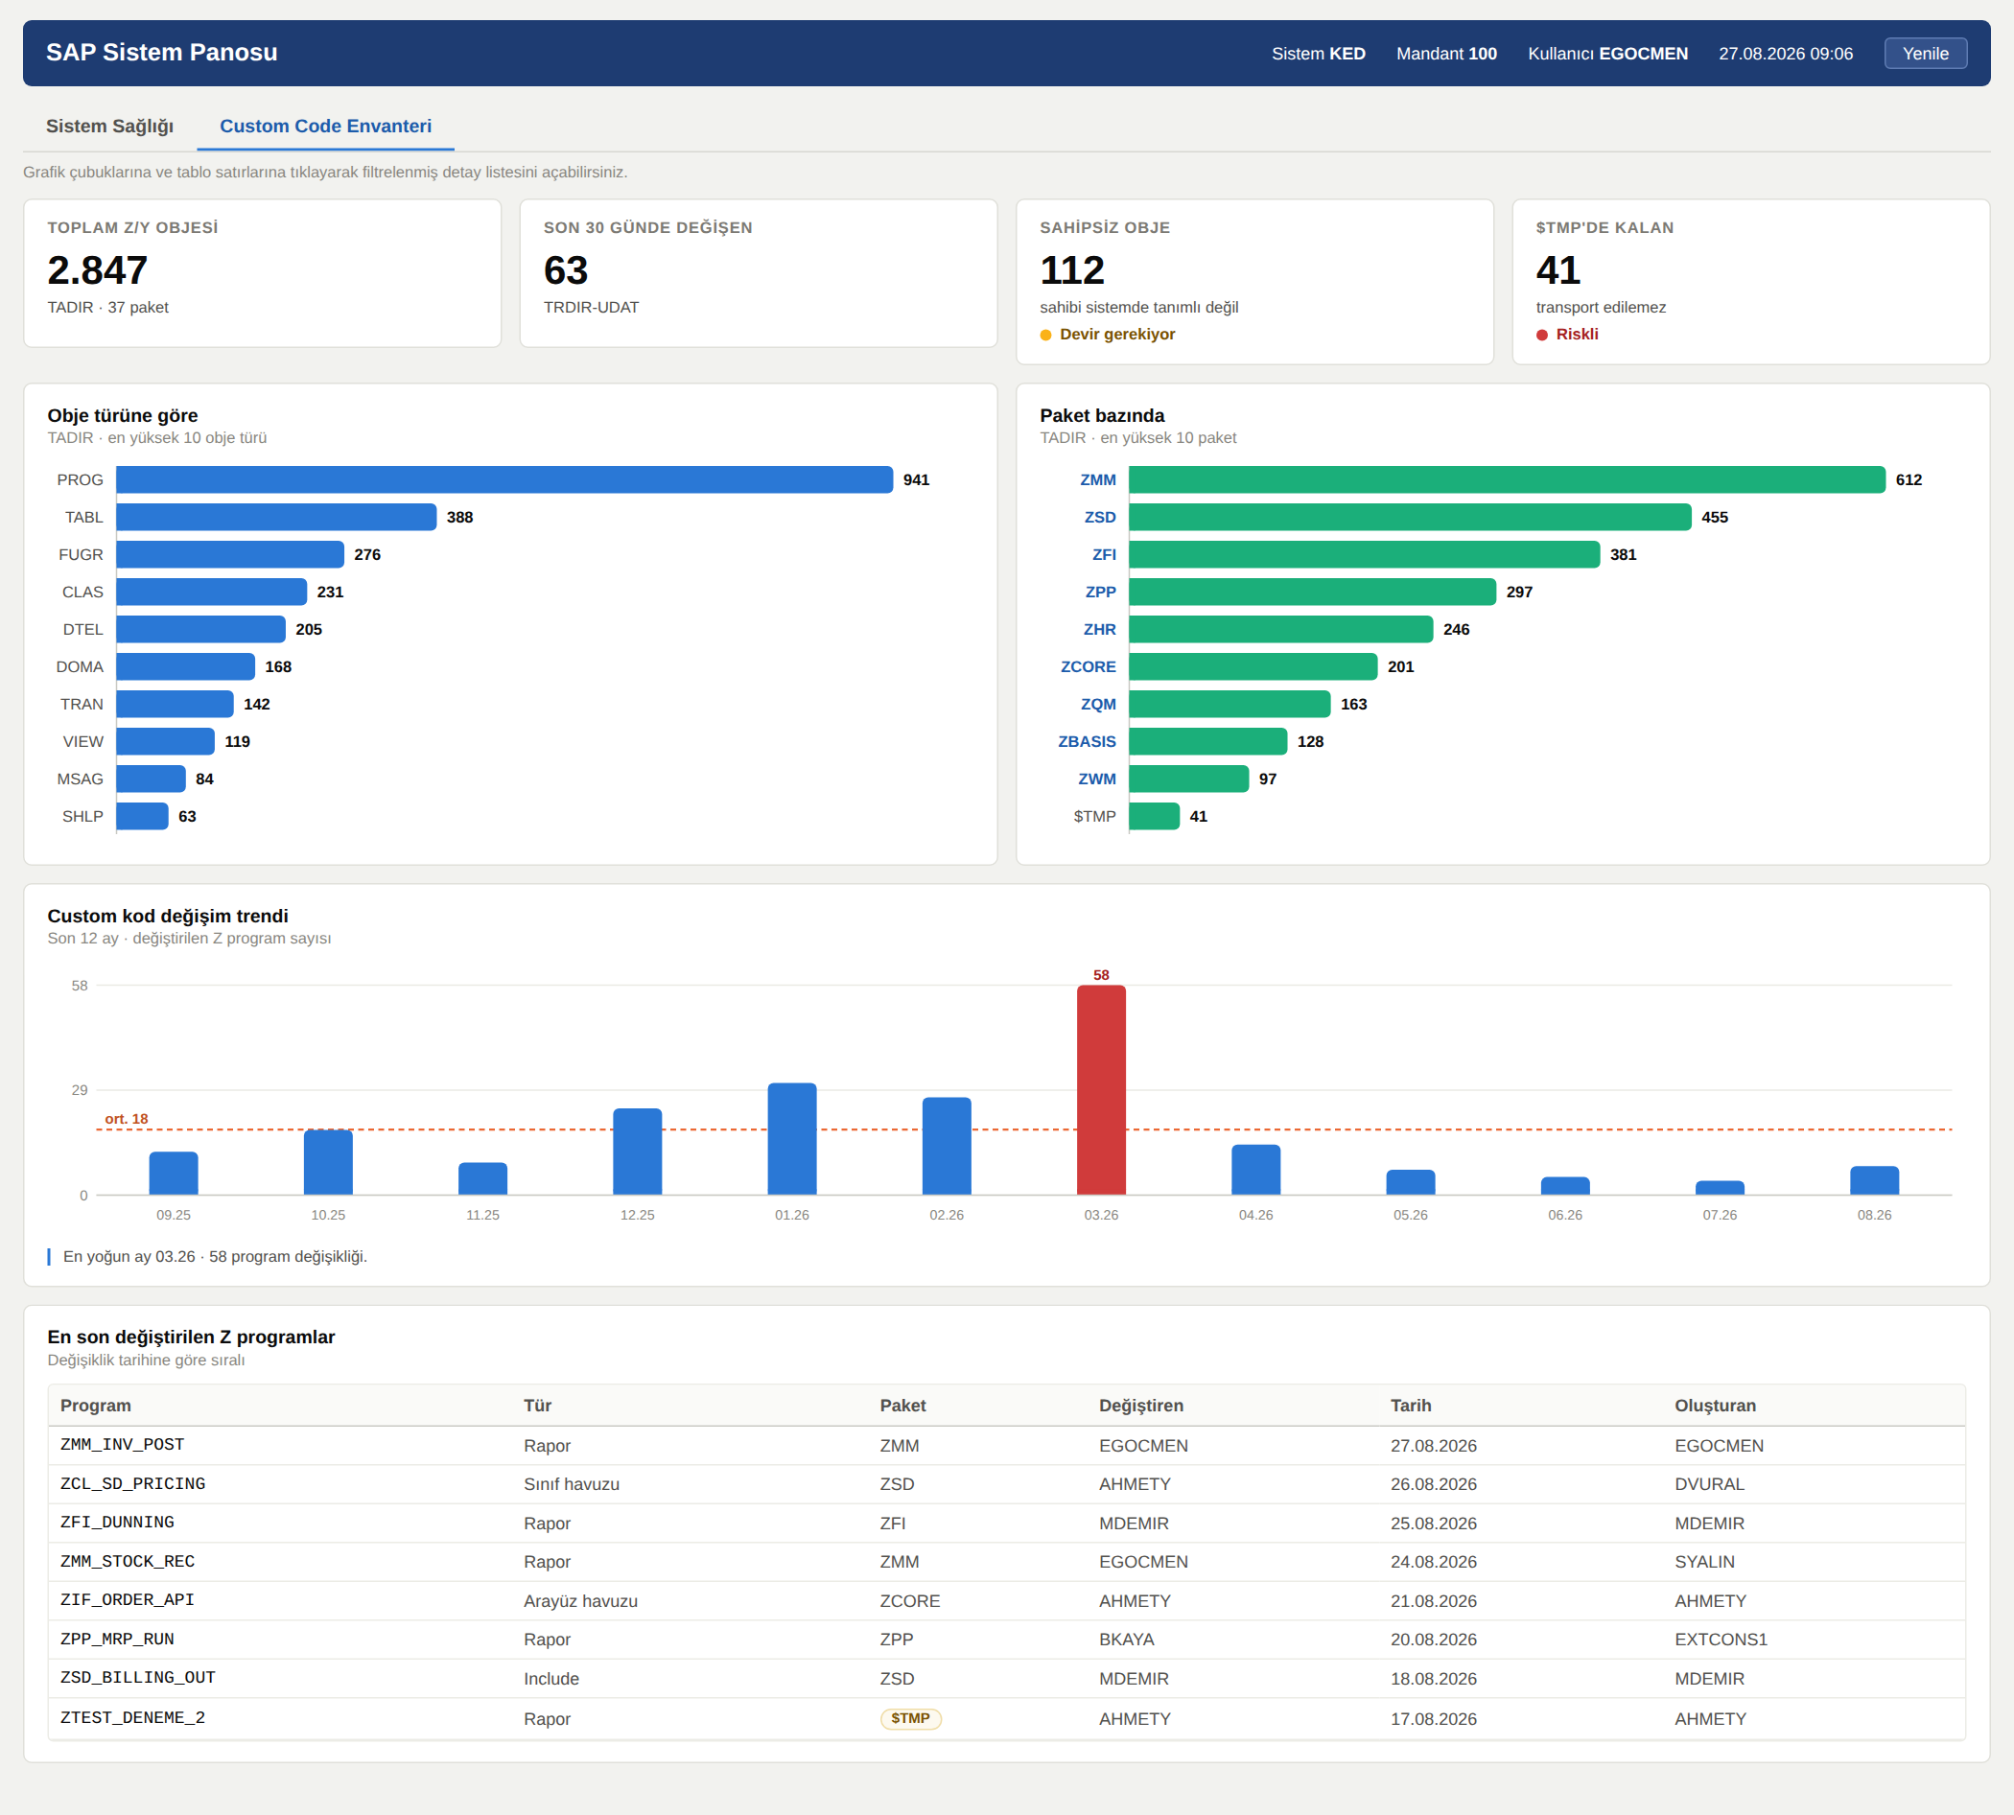Click the ZQM package label
Image resolution: width=2014 pixels, height=1815 pixels.
(x=1097, y=704)
